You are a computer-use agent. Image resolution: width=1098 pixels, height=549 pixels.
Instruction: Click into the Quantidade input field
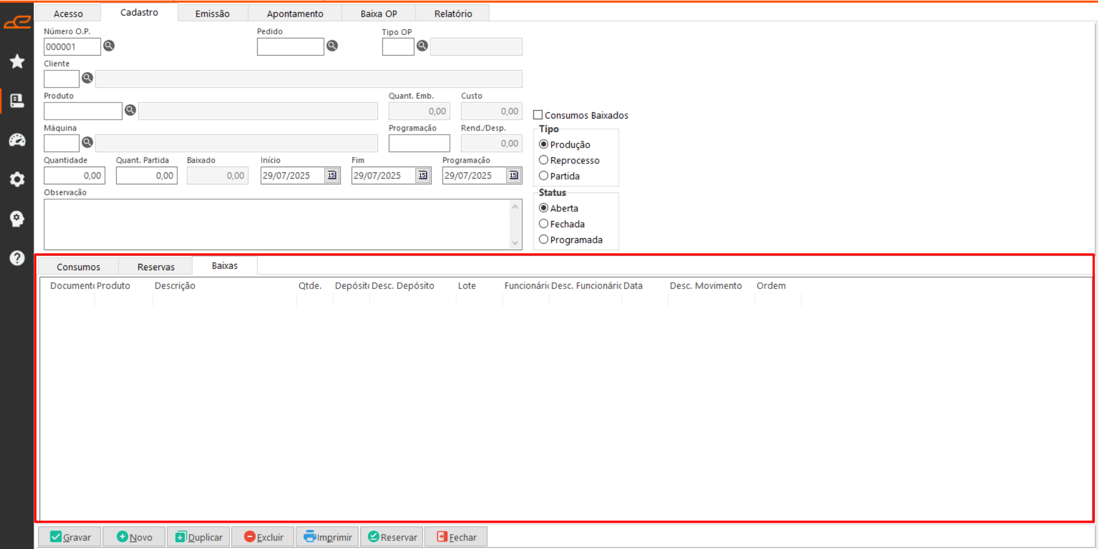74,176
